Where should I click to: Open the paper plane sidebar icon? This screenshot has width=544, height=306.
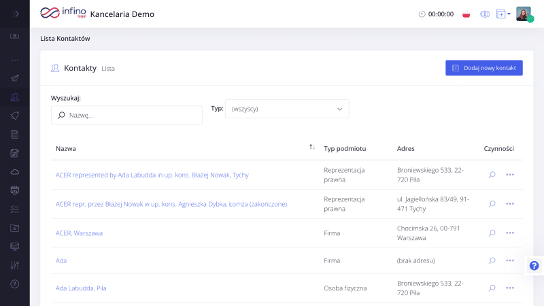[14, 78]
